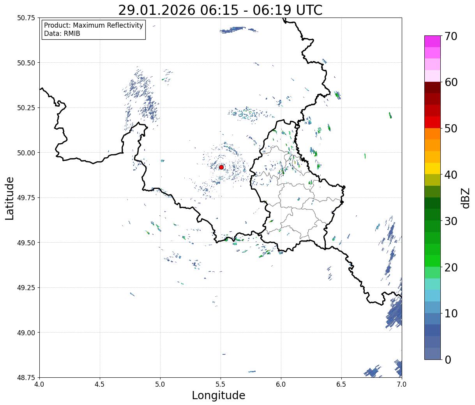This screenshot has height=405, width=475.
Task: Click the 'Latitude' axis label
Action: pos(10,198)
